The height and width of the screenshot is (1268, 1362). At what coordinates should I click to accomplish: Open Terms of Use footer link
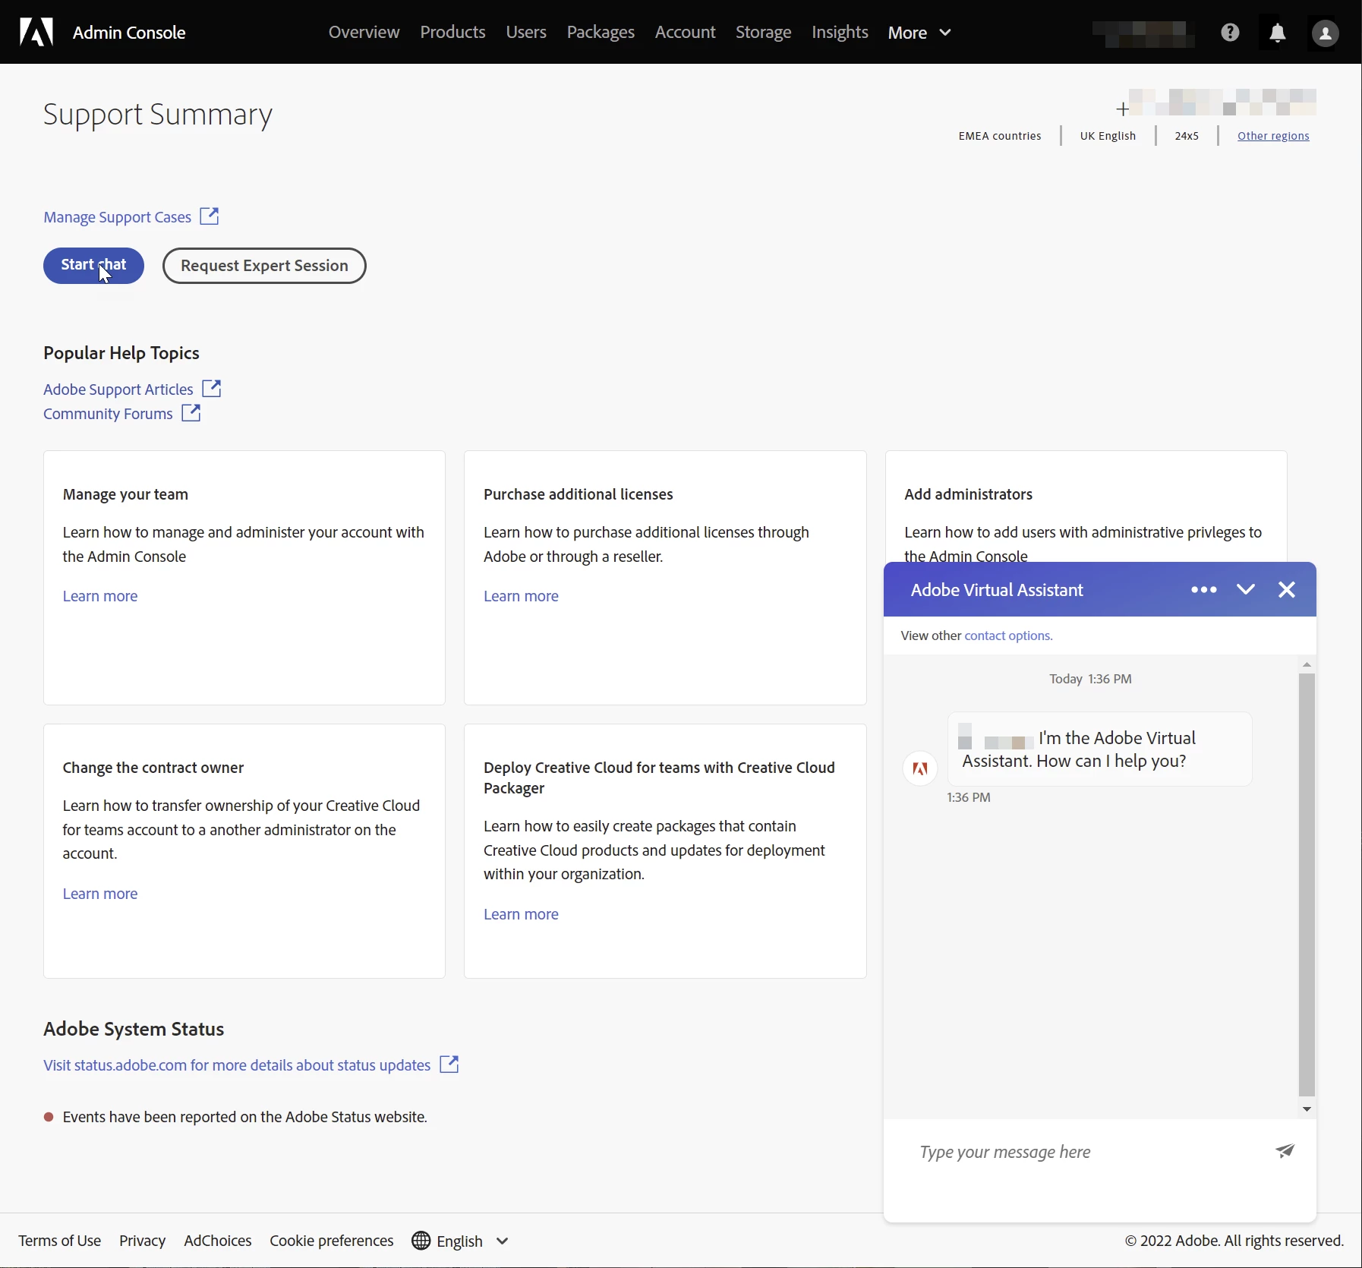pyautogui.click(x=60, y=1241)
